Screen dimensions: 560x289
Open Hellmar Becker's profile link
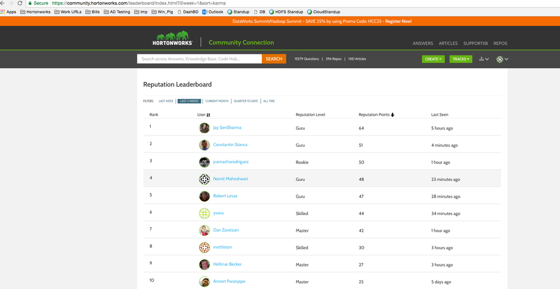coord(227,264)
